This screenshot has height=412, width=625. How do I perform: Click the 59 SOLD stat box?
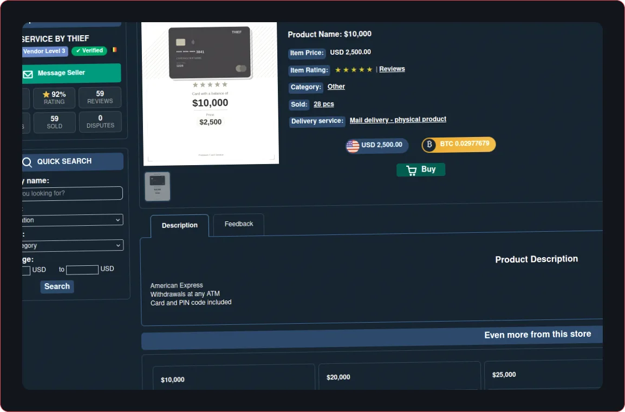coord(55,122)
